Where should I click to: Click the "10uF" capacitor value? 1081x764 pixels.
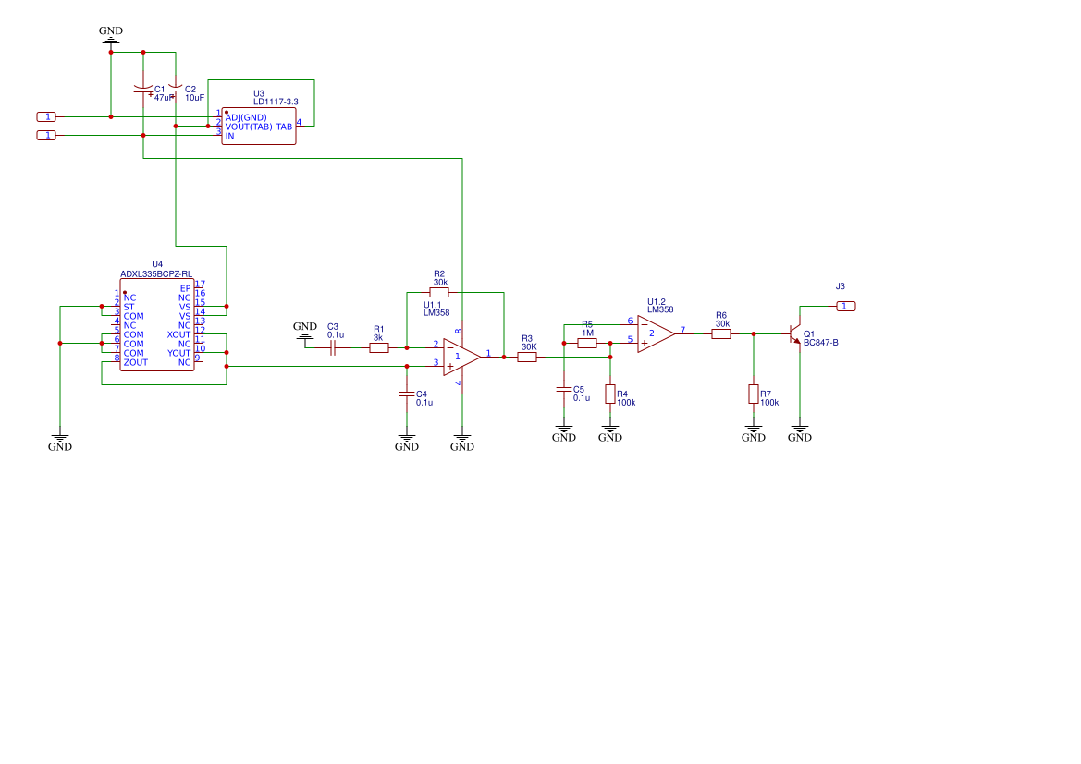(194, 98)
